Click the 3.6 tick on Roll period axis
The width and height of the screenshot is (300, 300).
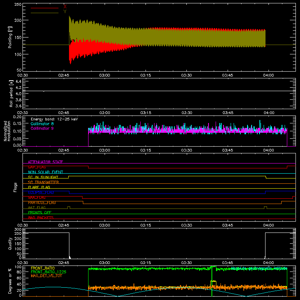click(x=18, y=106)
